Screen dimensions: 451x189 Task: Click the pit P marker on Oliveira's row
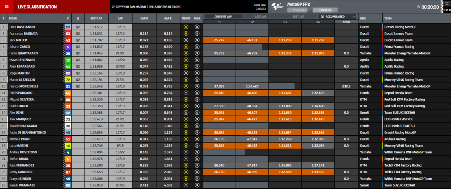click(x=61, y=99)
